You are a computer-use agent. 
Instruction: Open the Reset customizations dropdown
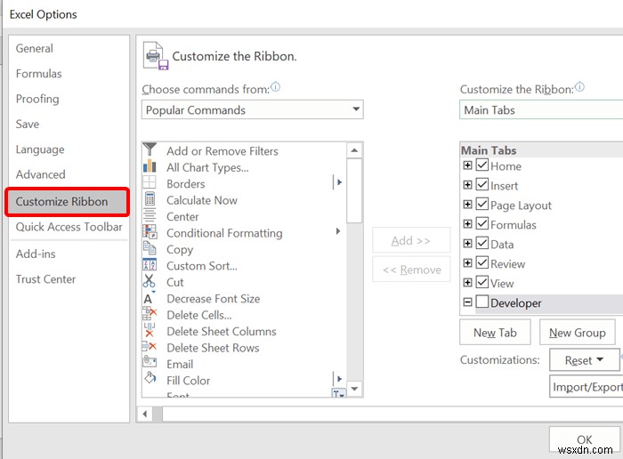click(584, 359)
